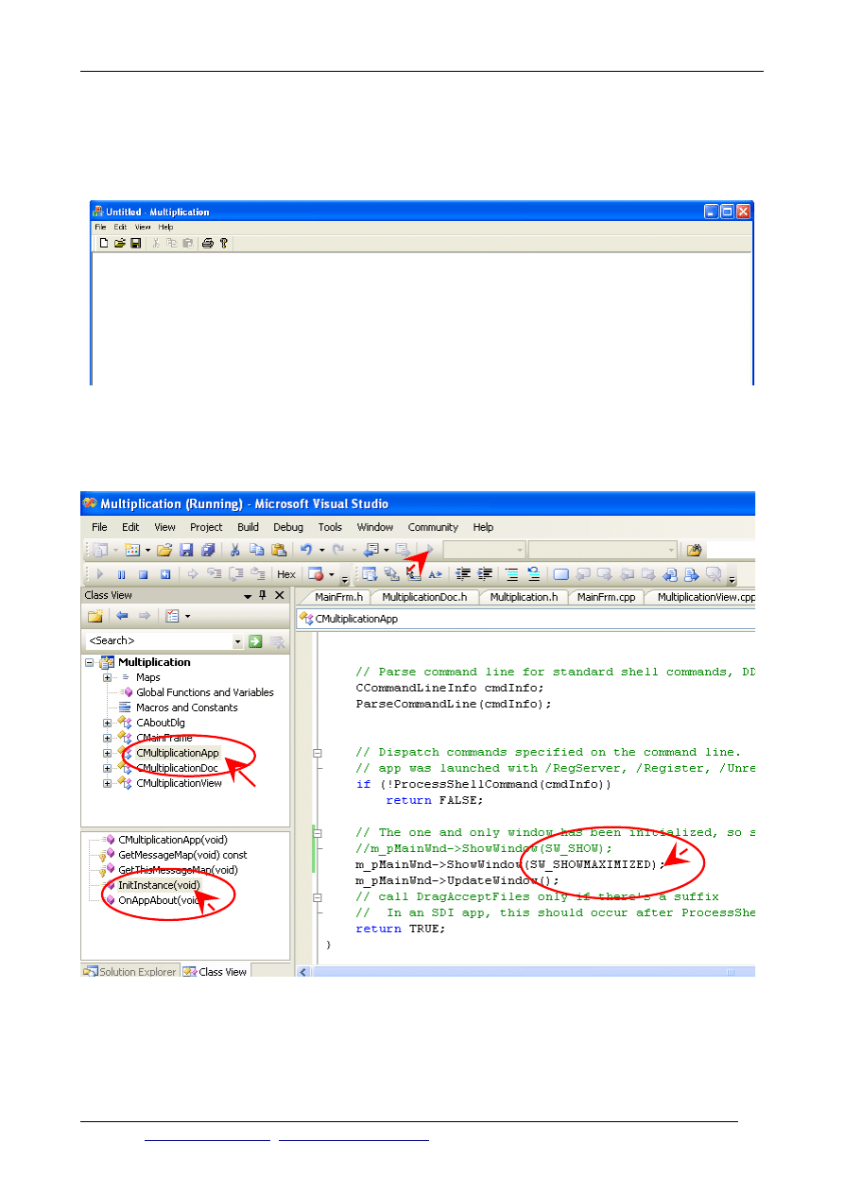Click Save All icon in Visual Studio toolbar
The width and height of the screenshot is (844, 1193).
[208, 550]
